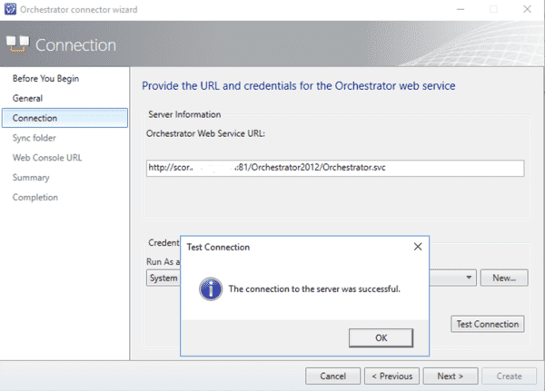The image size is (545, 391).
Task: Close the Orchestrator connector wizard window
Action: pyautogui.click(x=527, y=9)
